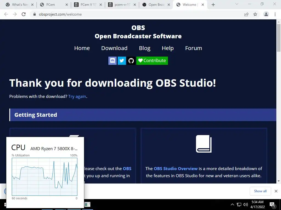Reload the obsproject.com page
281x210 pixels.
24,14
